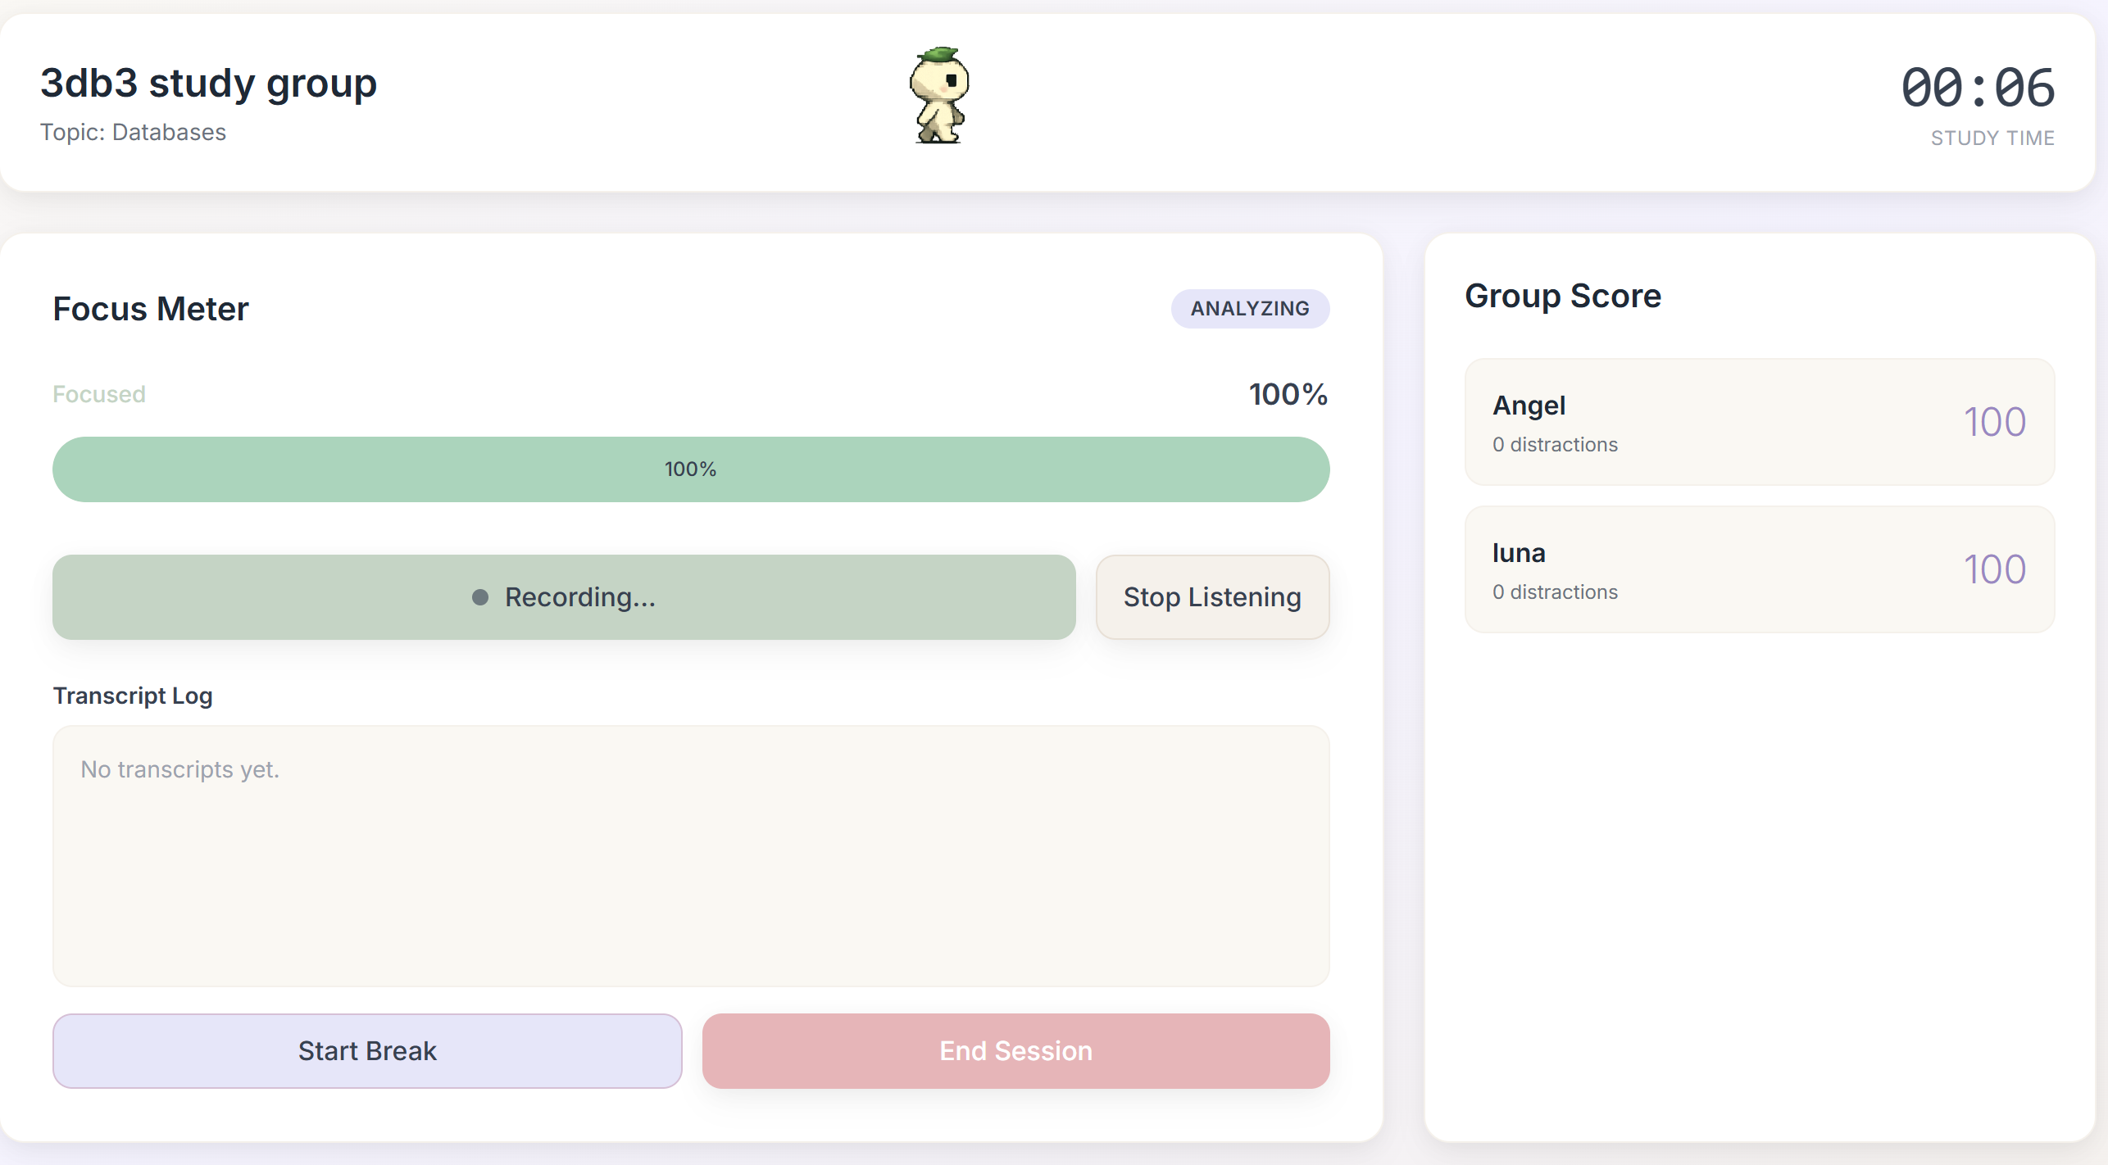The height and width of the screenshot is (1165, 2108).
Task: Open luna's score card
Action: 1759,569
